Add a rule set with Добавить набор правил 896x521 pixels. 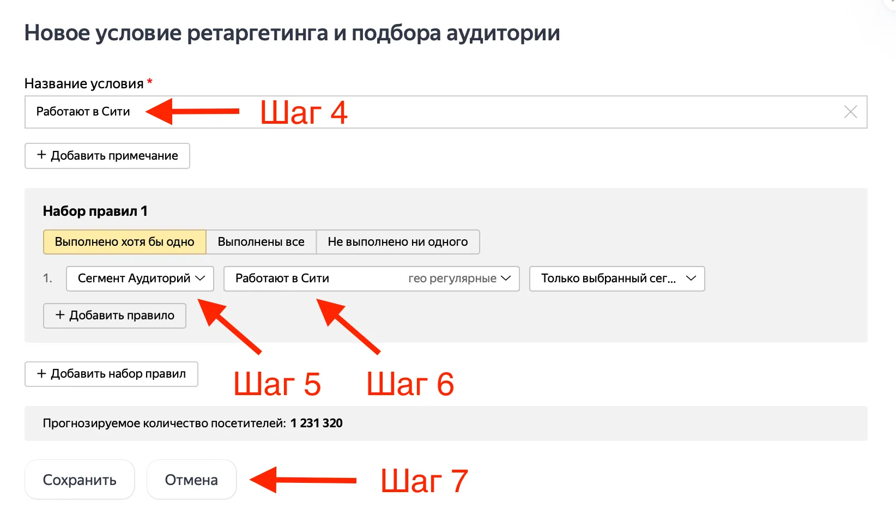[111, 374]
